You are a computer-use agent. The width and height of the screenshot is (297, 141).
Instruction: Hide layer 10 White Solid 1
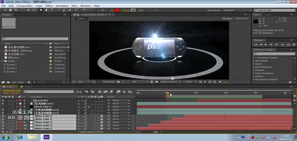(x=3, y=125)
